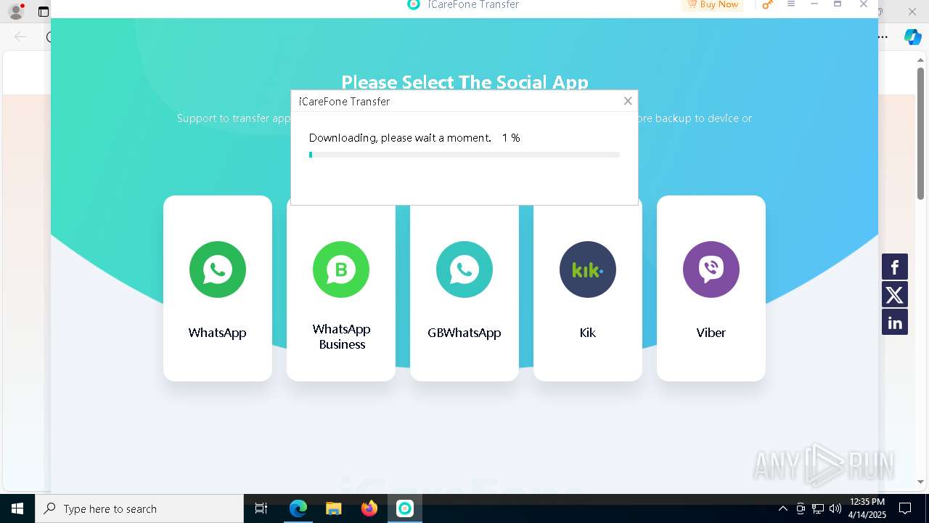Click the WhatsApp Business label
The image size is (929, 523).
point(341,336)
